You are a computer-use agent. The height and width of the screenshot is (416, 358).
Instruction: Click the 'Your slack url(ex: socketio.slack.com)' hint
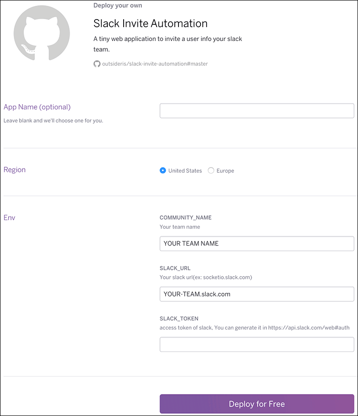[x=206, y=277]
